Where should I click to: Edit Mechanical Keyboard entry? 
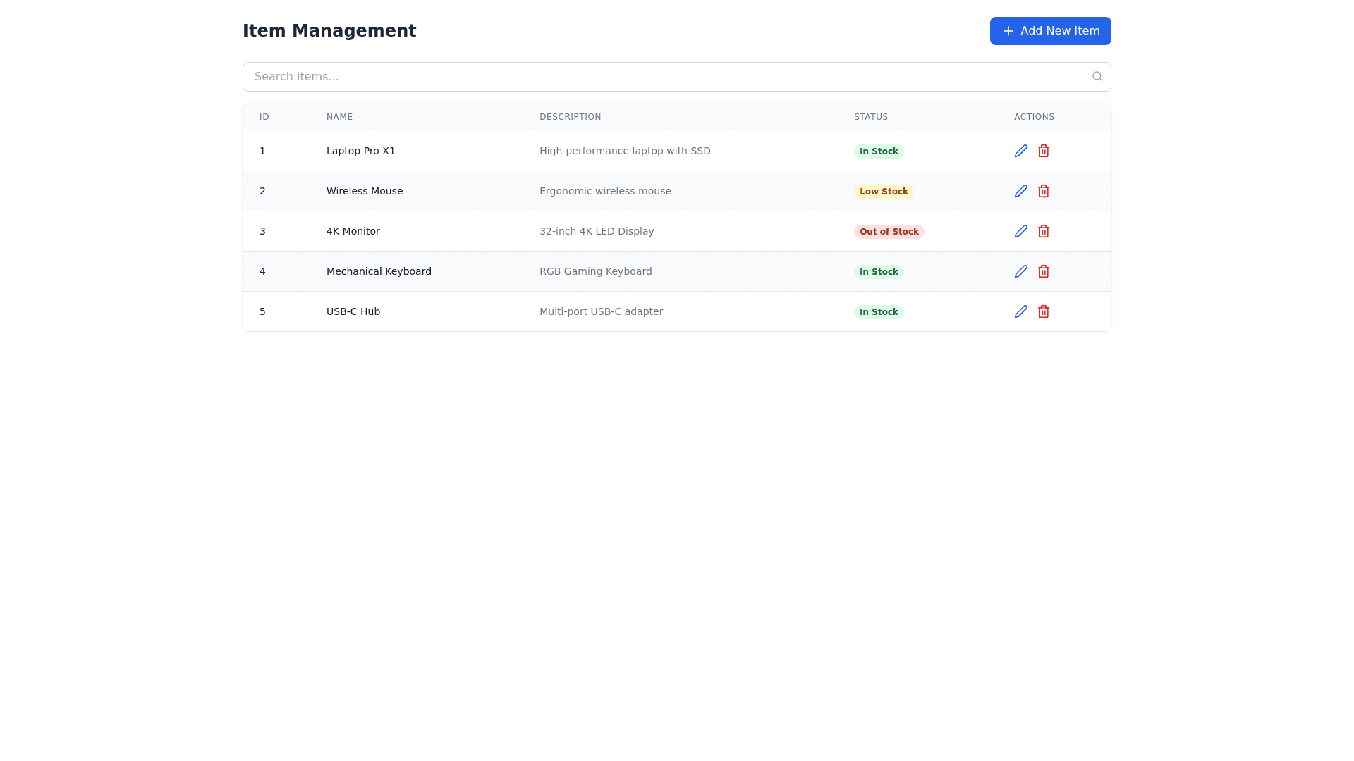pos(1020,271)
